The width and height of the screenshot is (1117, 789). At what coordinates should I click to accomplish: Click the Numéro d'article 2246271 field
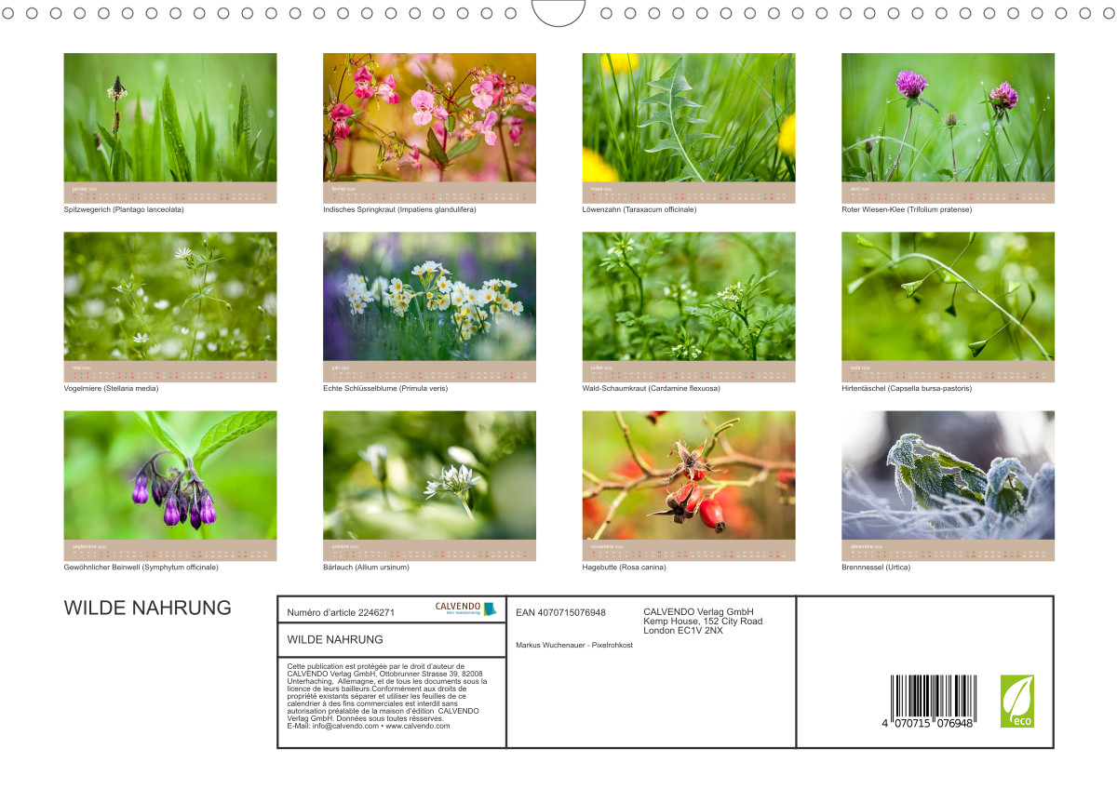[341, 612]
